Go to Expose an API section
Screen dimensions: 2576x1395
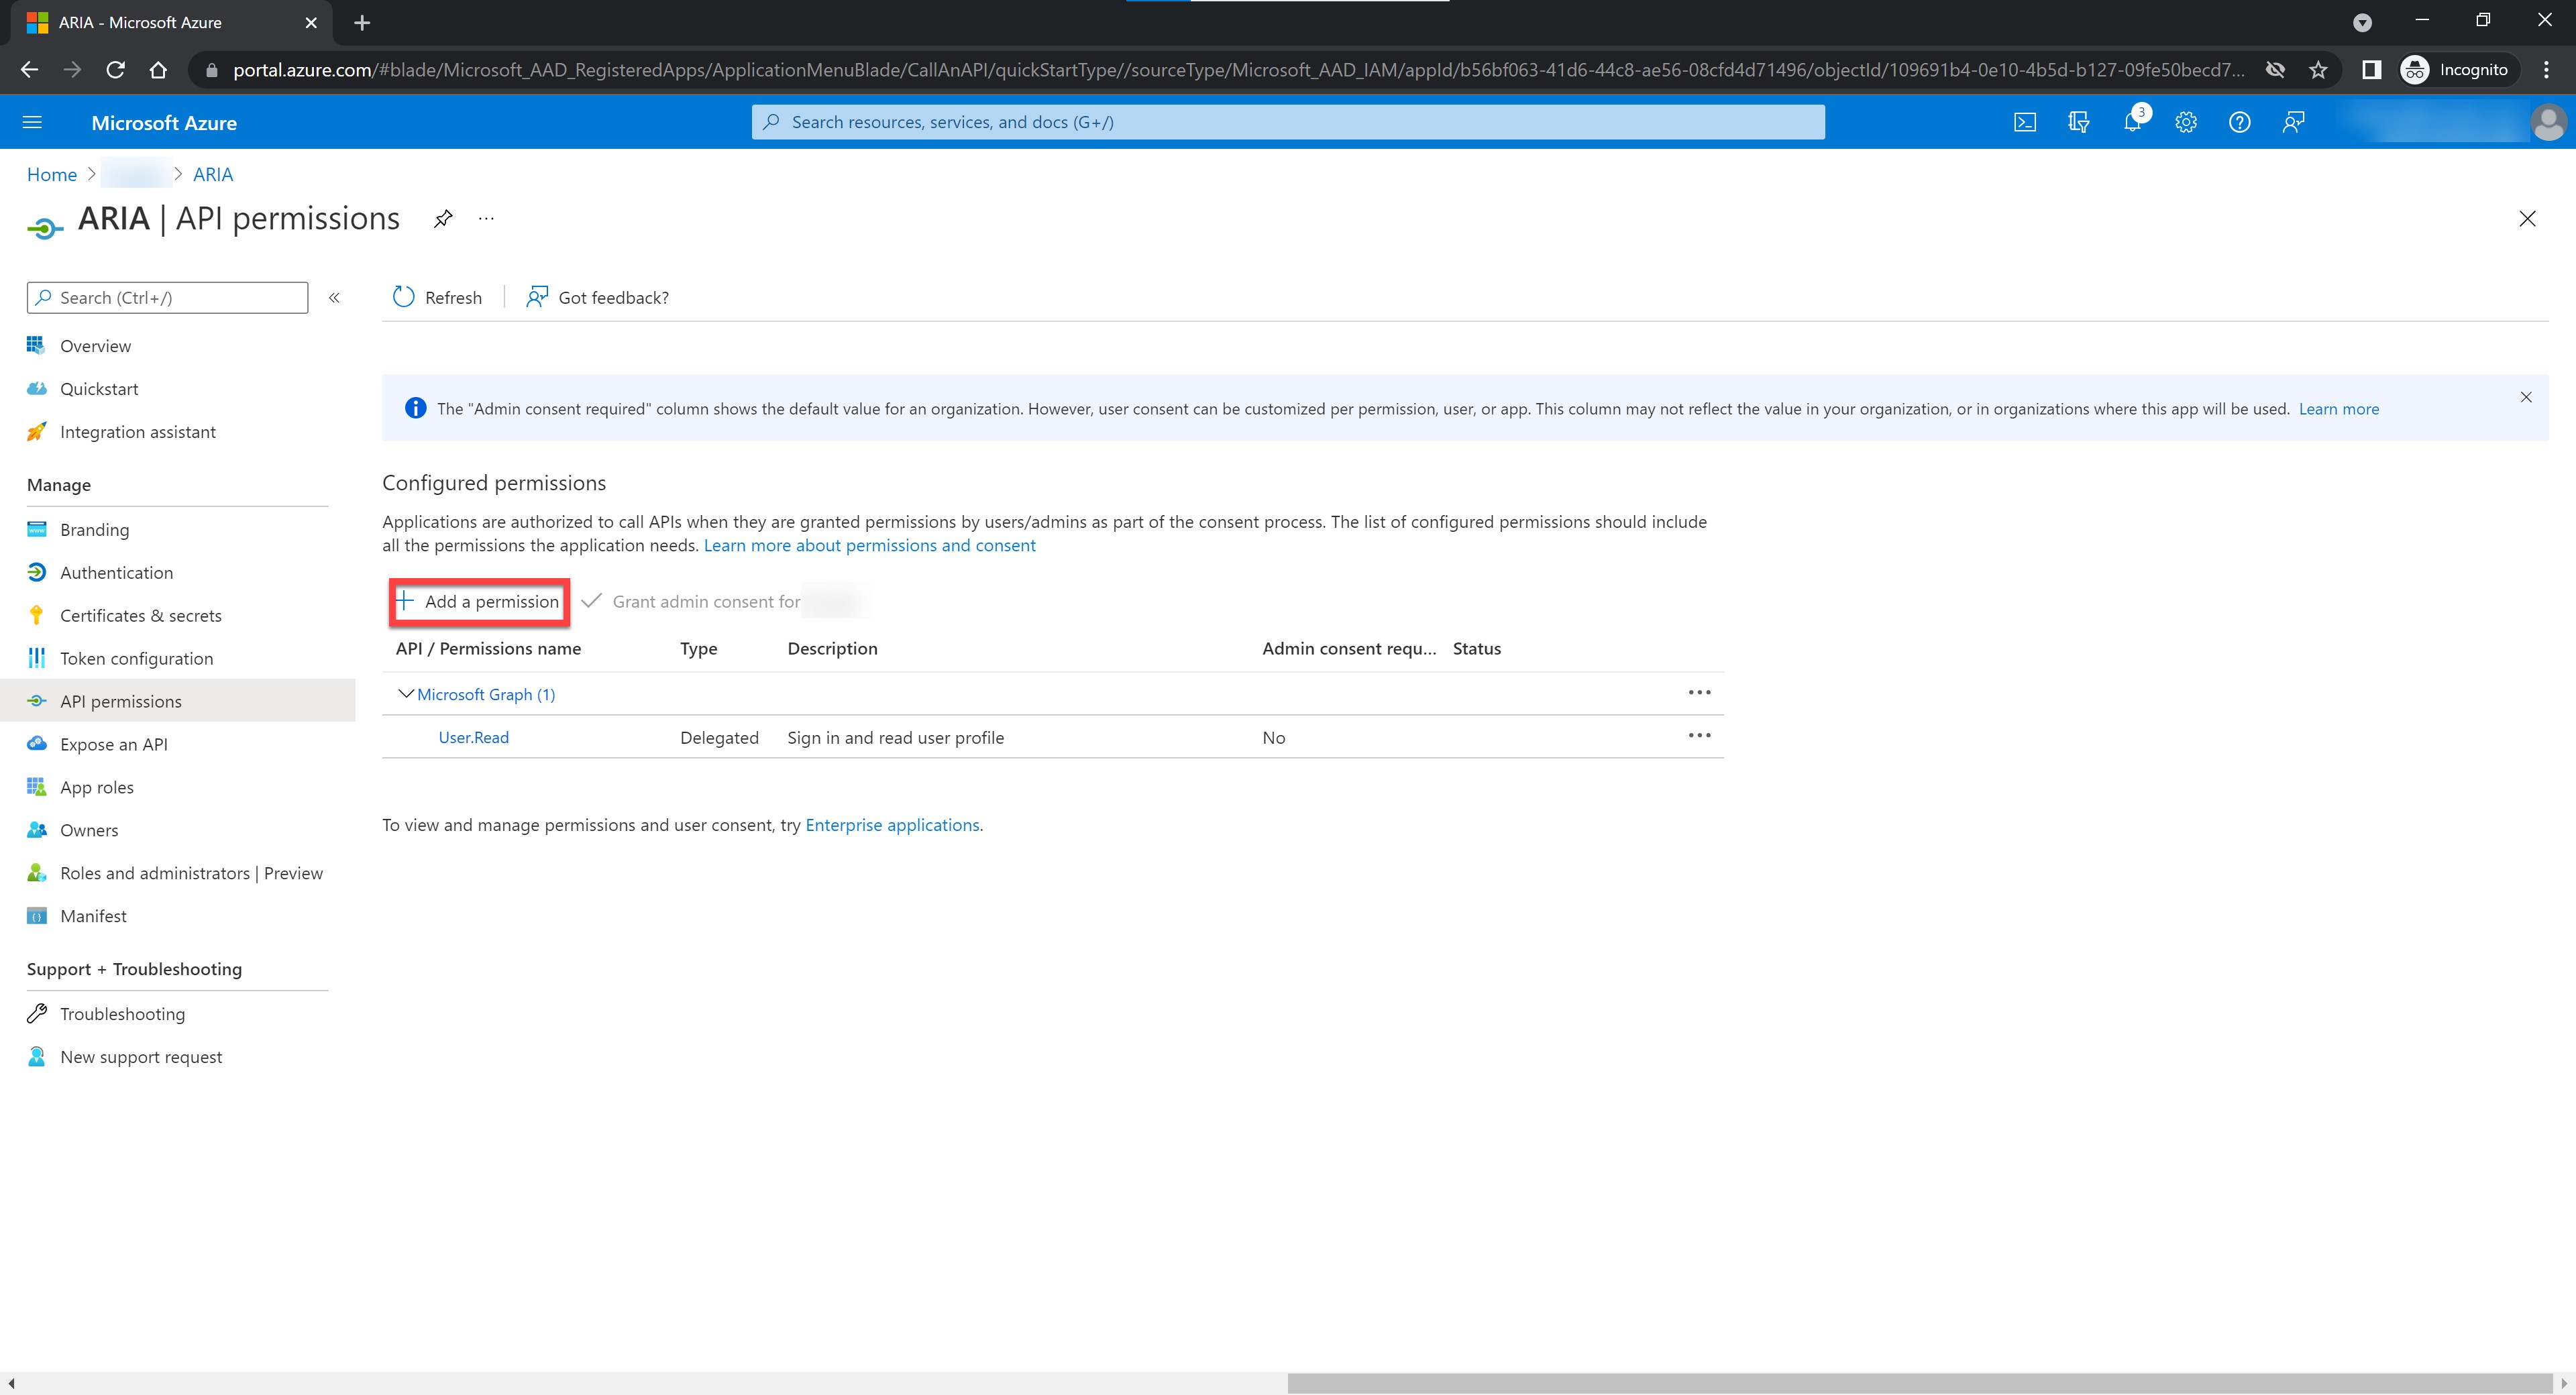113,744
